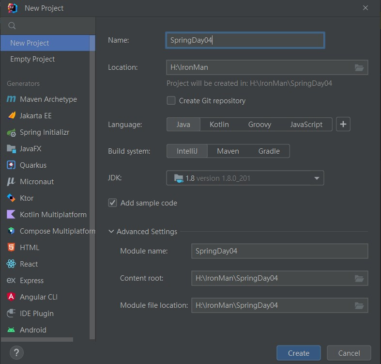The height and width of the screenshot is (364, 381).
Task: Open the React generator icon
Action: coord(11,264)
